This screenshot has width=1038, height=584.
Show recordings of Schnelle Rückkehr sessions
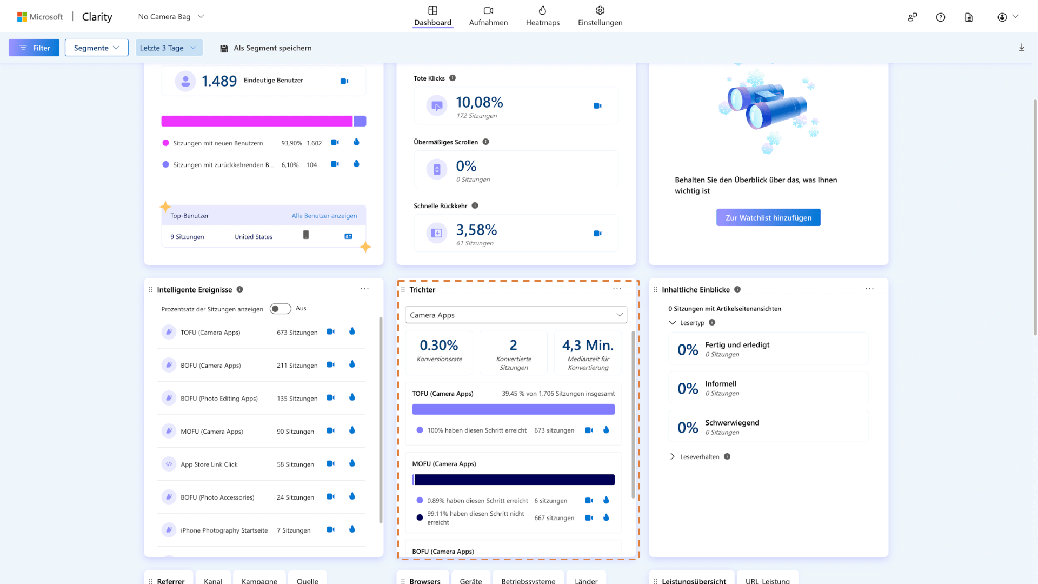[597, 234]
